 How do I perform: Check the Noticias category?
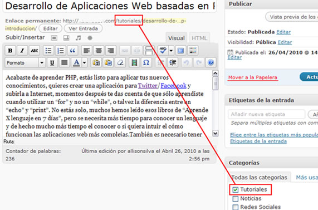click(x=235, y=199)
